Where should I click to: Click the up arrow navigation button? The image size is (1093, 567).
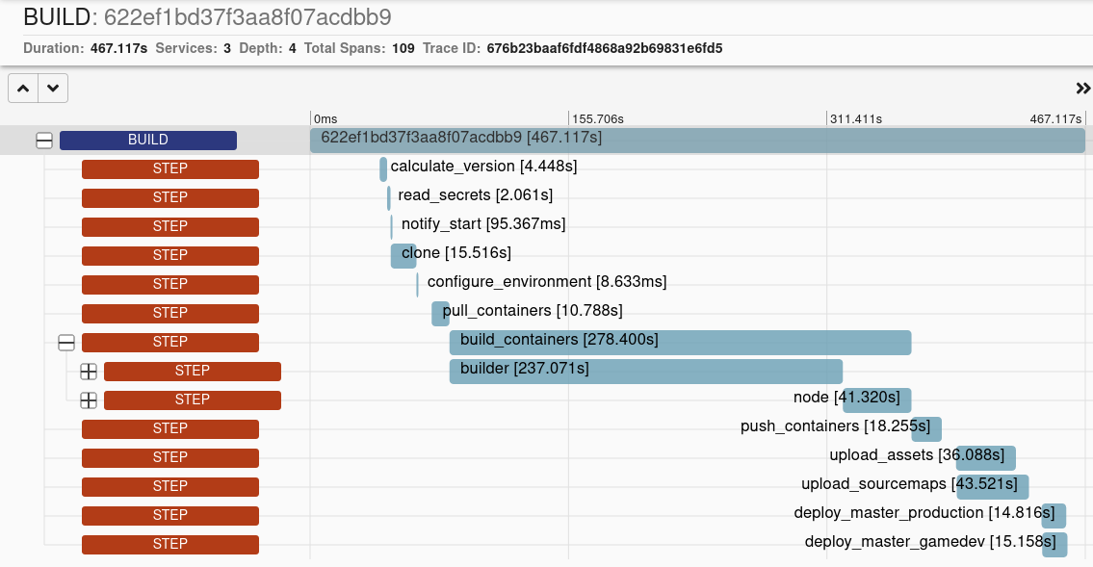click(x=23, y=89)
